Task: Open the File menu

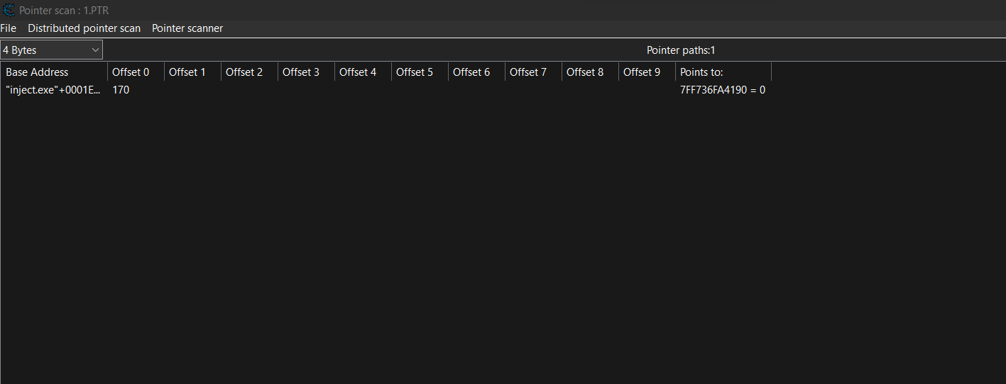Action: pos(9,28)
